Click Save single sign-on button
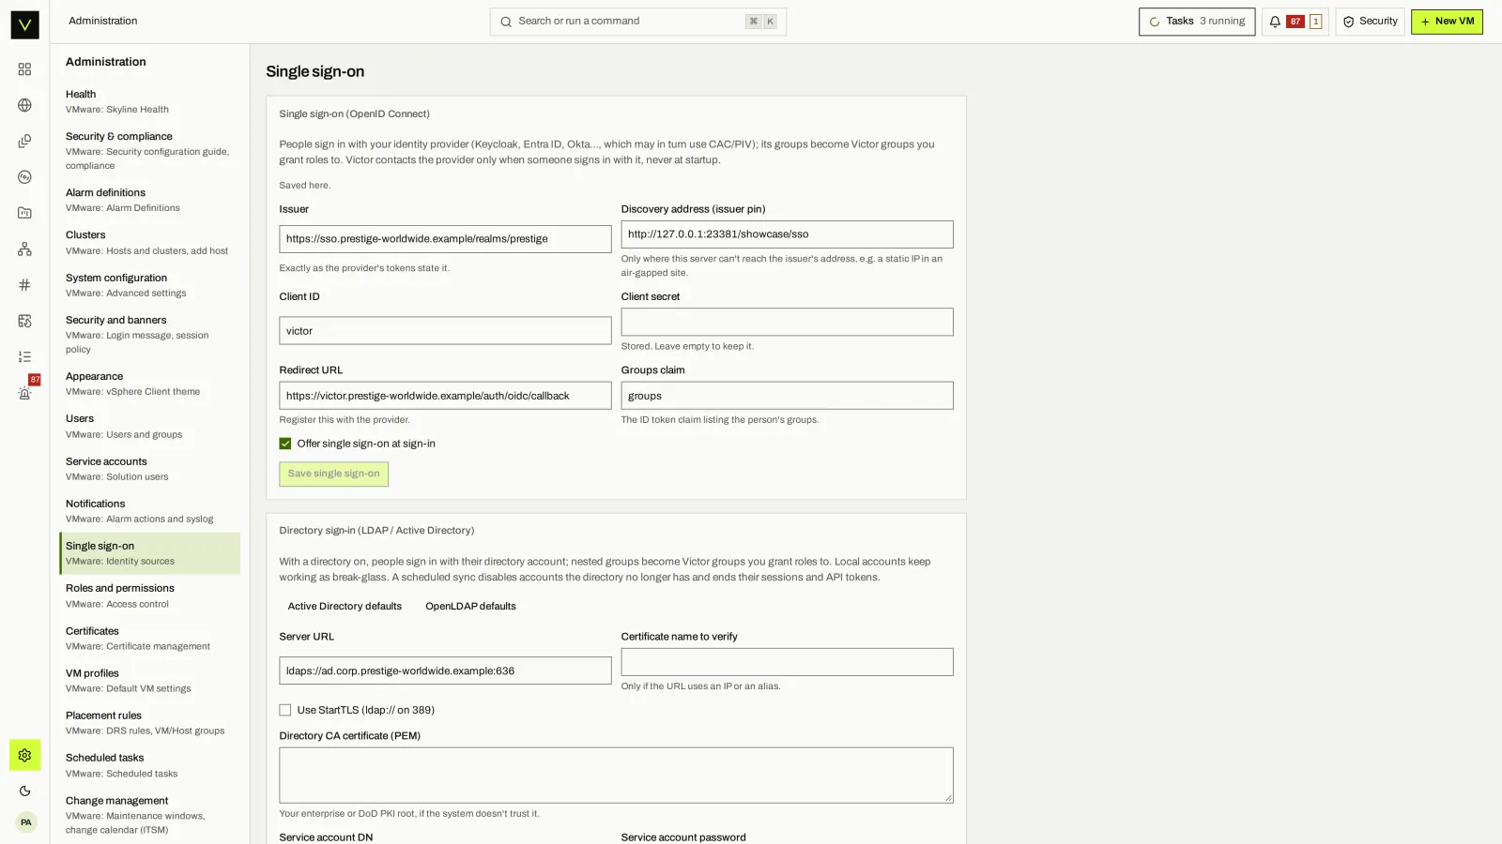 coord(333,474)
